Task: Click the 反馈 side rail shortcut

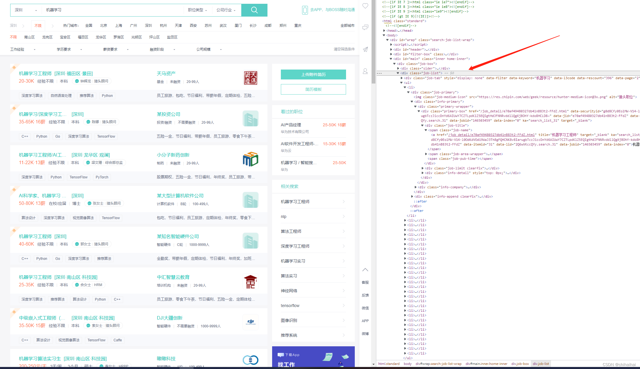Action: tap(365, 295)
